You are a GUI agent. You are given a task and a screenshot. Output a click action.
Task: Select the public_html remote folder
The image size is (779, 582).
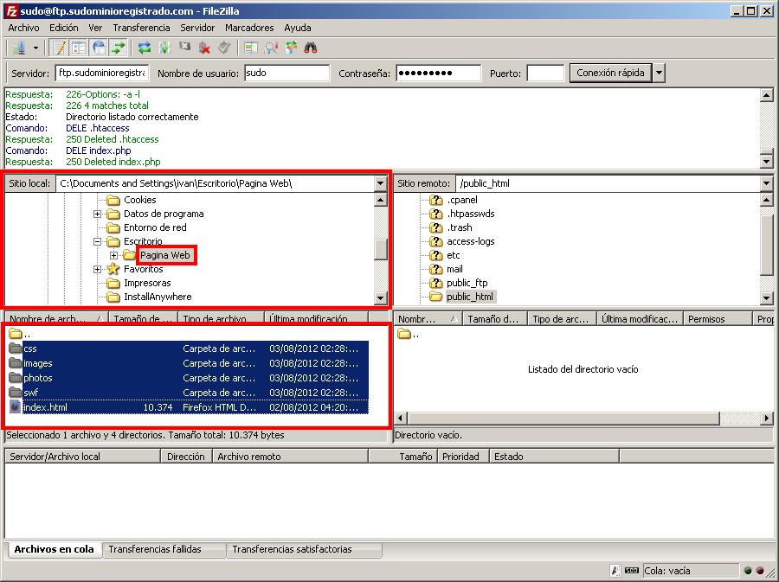[x=469, y=297]
